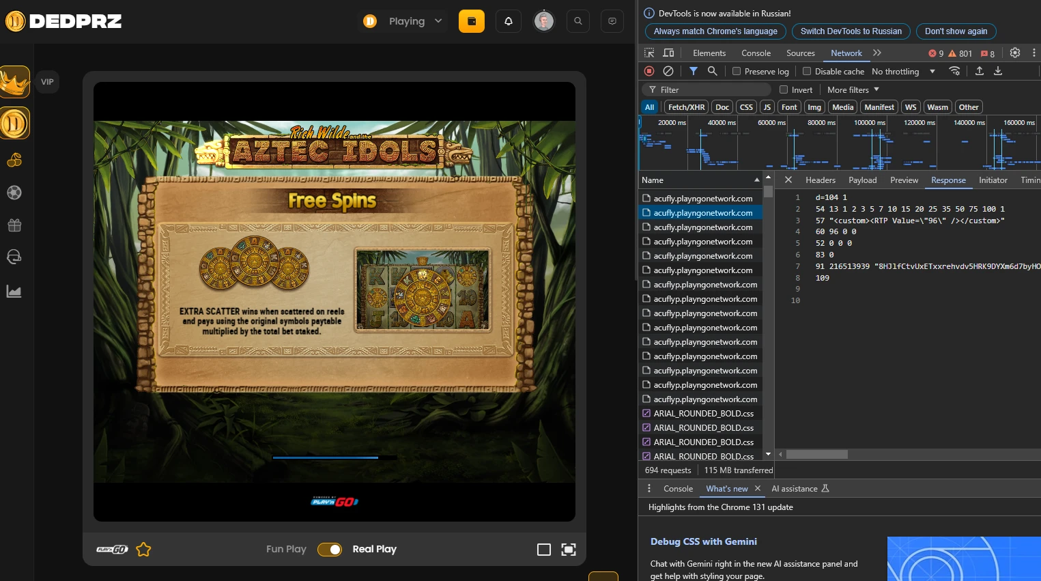Click the response horizontal scrollbar thumb
The image size is (1041, 581).
817,454
